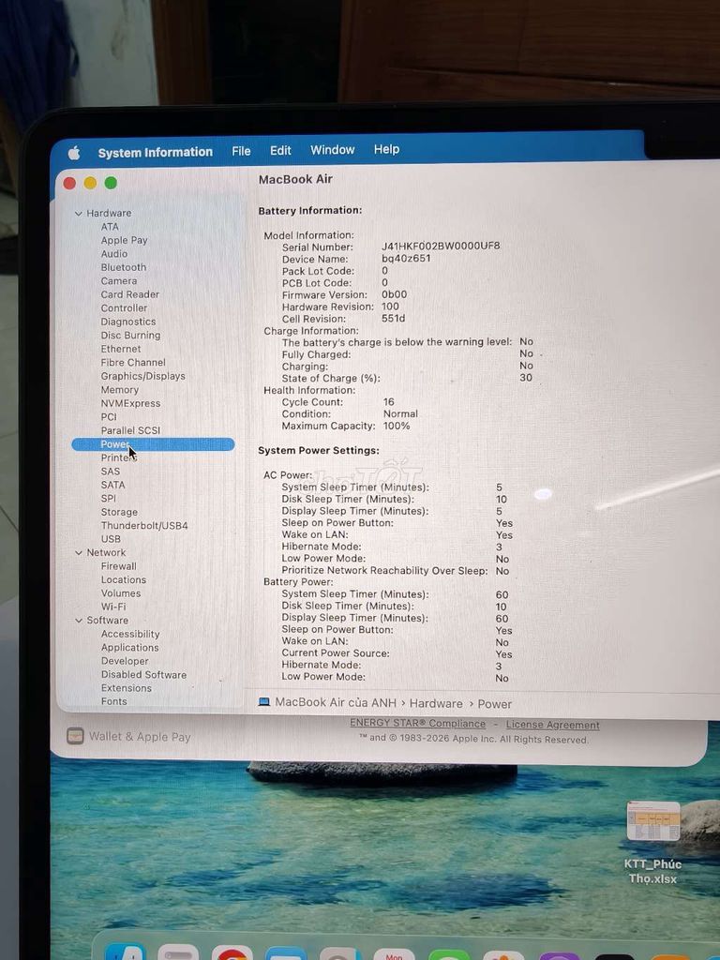Viewport: 720px width, 960px height.
Task: Click the battery Serial Number value
Action: pyautogui.click(x=441, y=246)
